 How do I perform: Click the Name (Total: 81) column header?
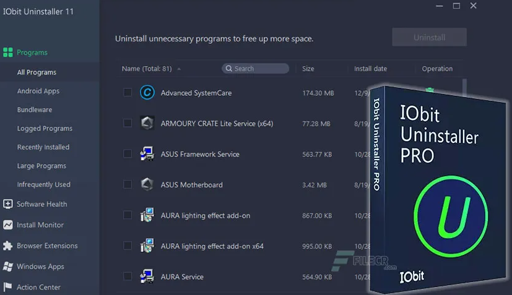[x=147, y=69]
